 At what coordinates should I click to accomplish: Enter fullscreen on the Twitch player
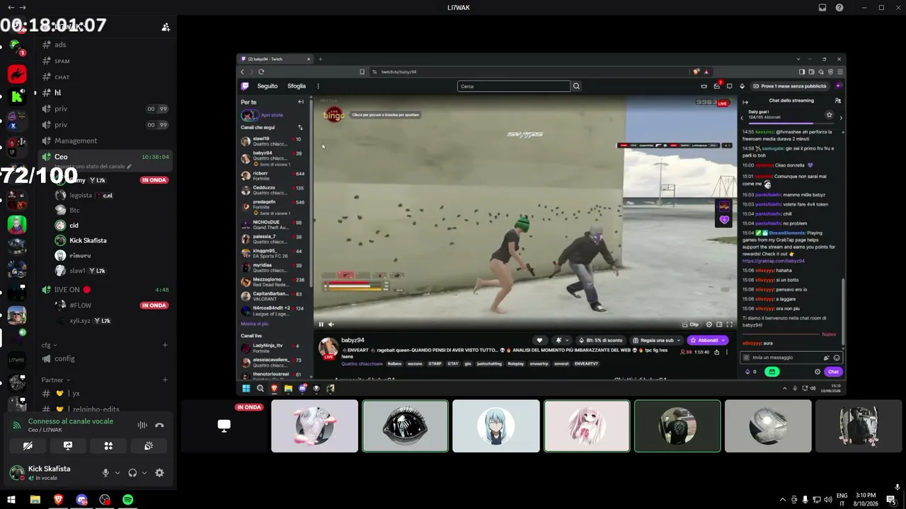coord(730,324)
